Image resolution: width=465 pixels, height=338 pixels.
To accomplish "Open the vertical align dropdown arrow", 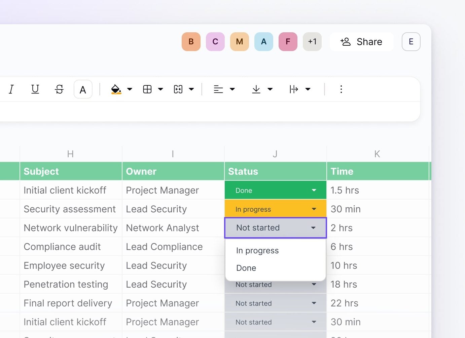I will pyautogui.click(x=271, y=89).
